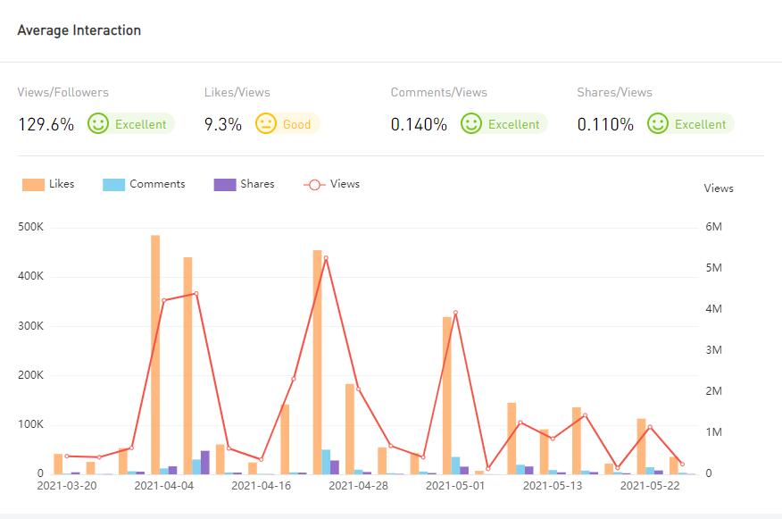782x519 pixels.
Task: Select the 2021-05-22 x-axis date label
Action: click(650, 486)
